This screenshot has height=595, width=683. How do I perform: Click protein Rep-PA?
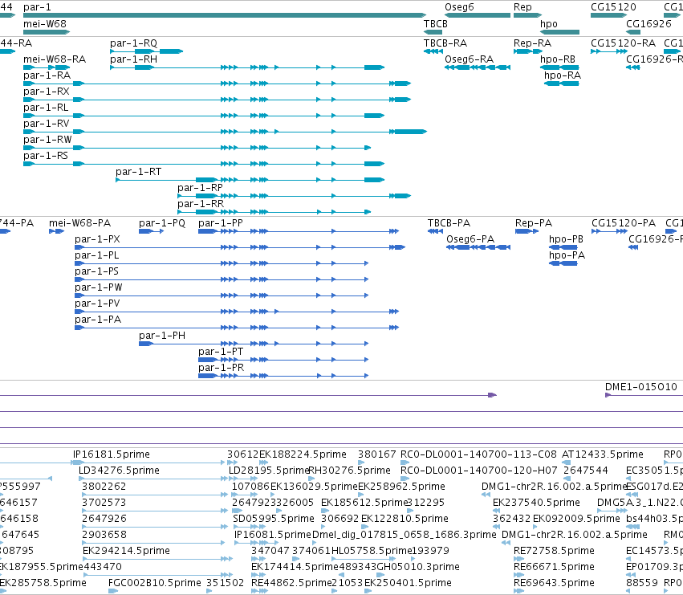(527, 231)
